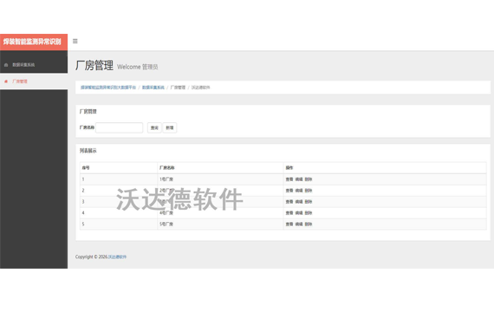Click the red icon beside 厂房管理 sidebar item
This screenshot has height=312, width=494.
click(6, 81)
